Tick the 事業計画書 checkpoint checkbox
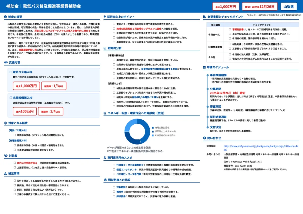 click(x=230, y=30)
